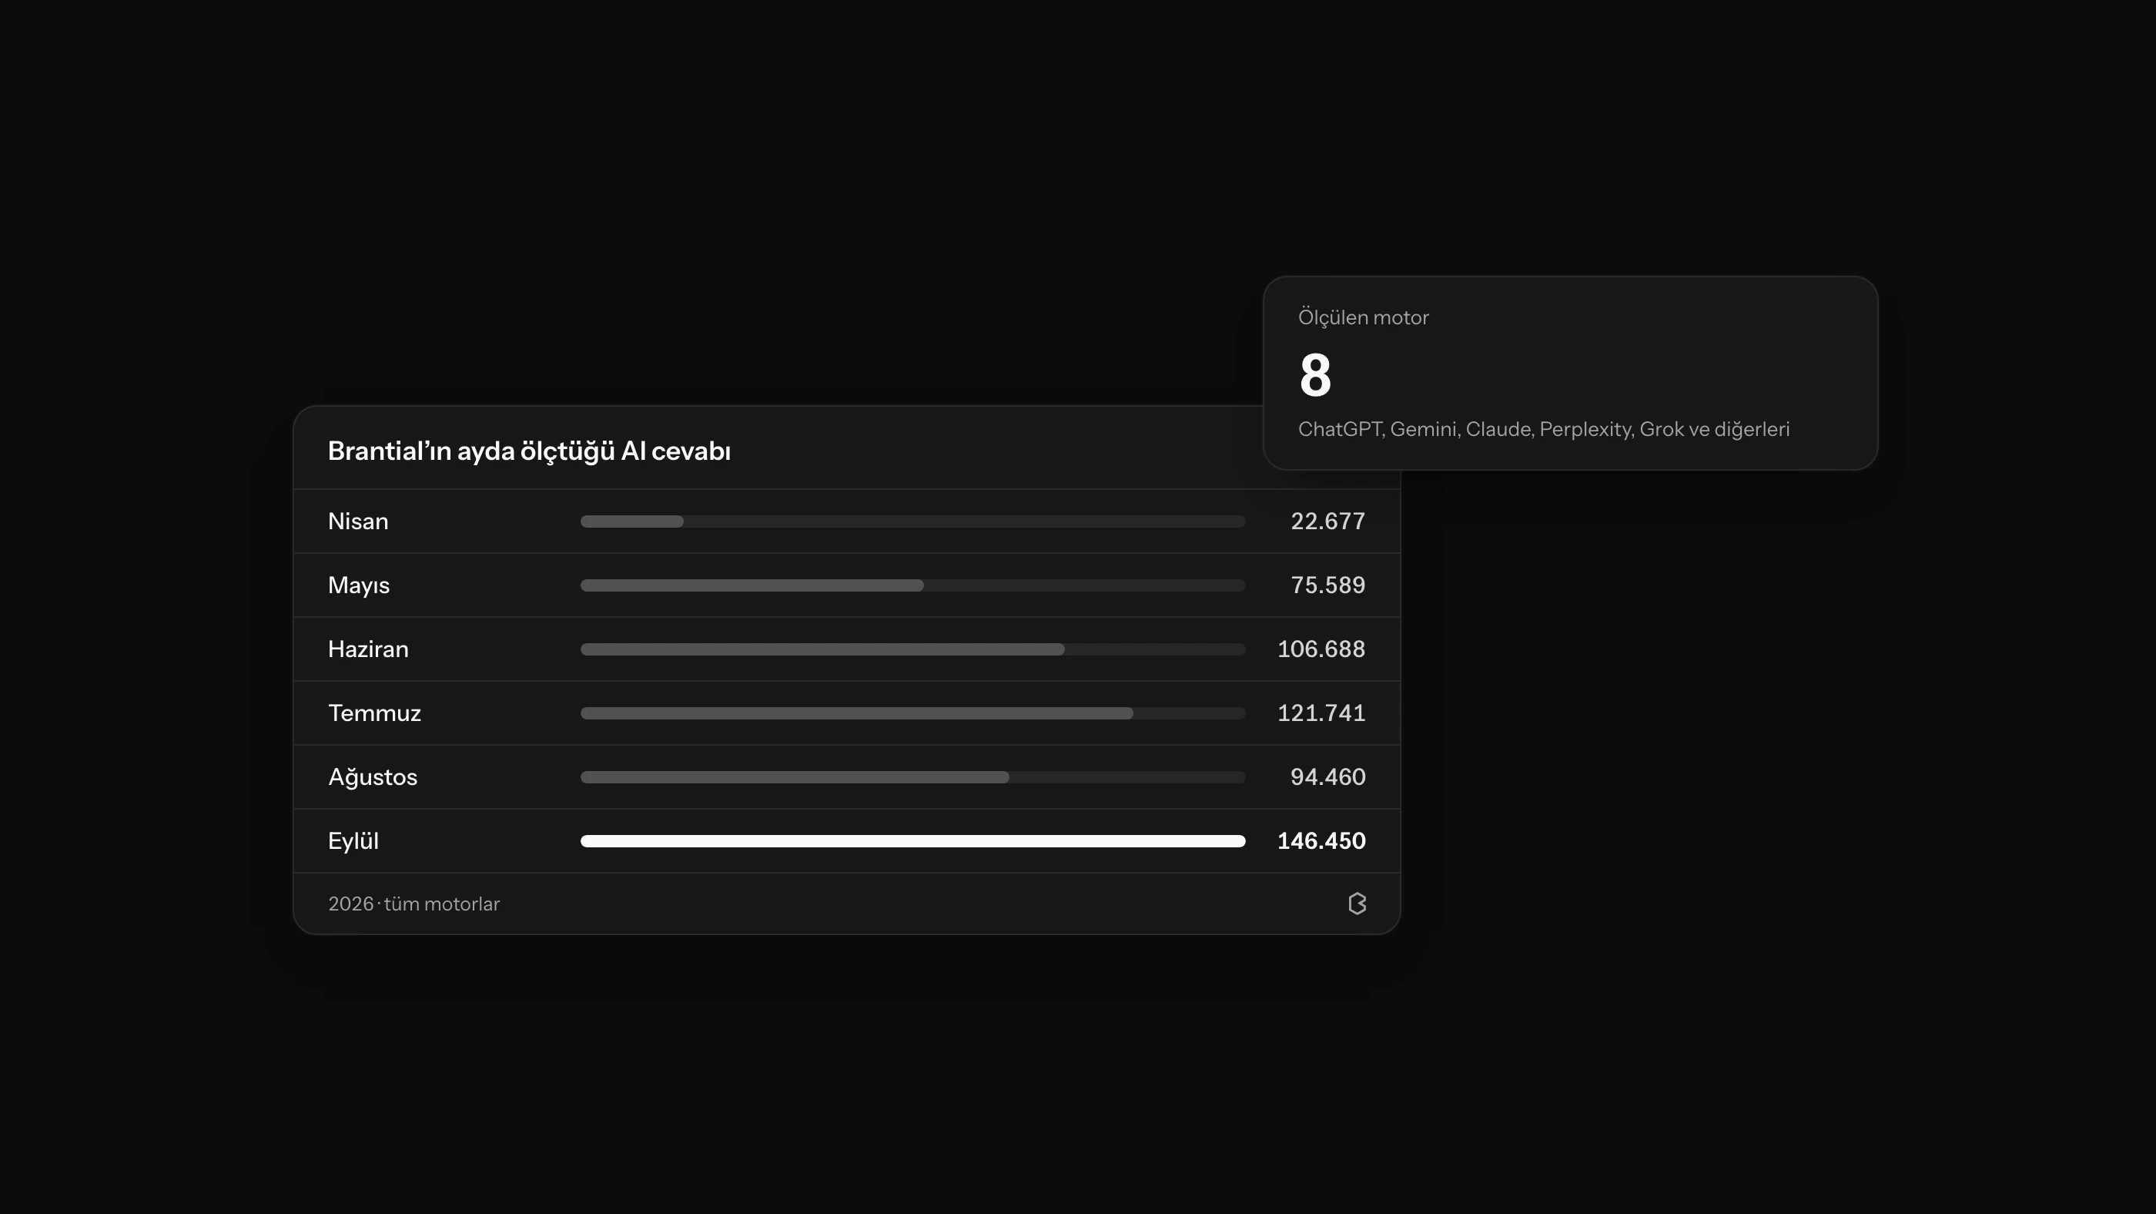Click the Mayıs progress bar
2156x1214 pixels.
point(913,585)
